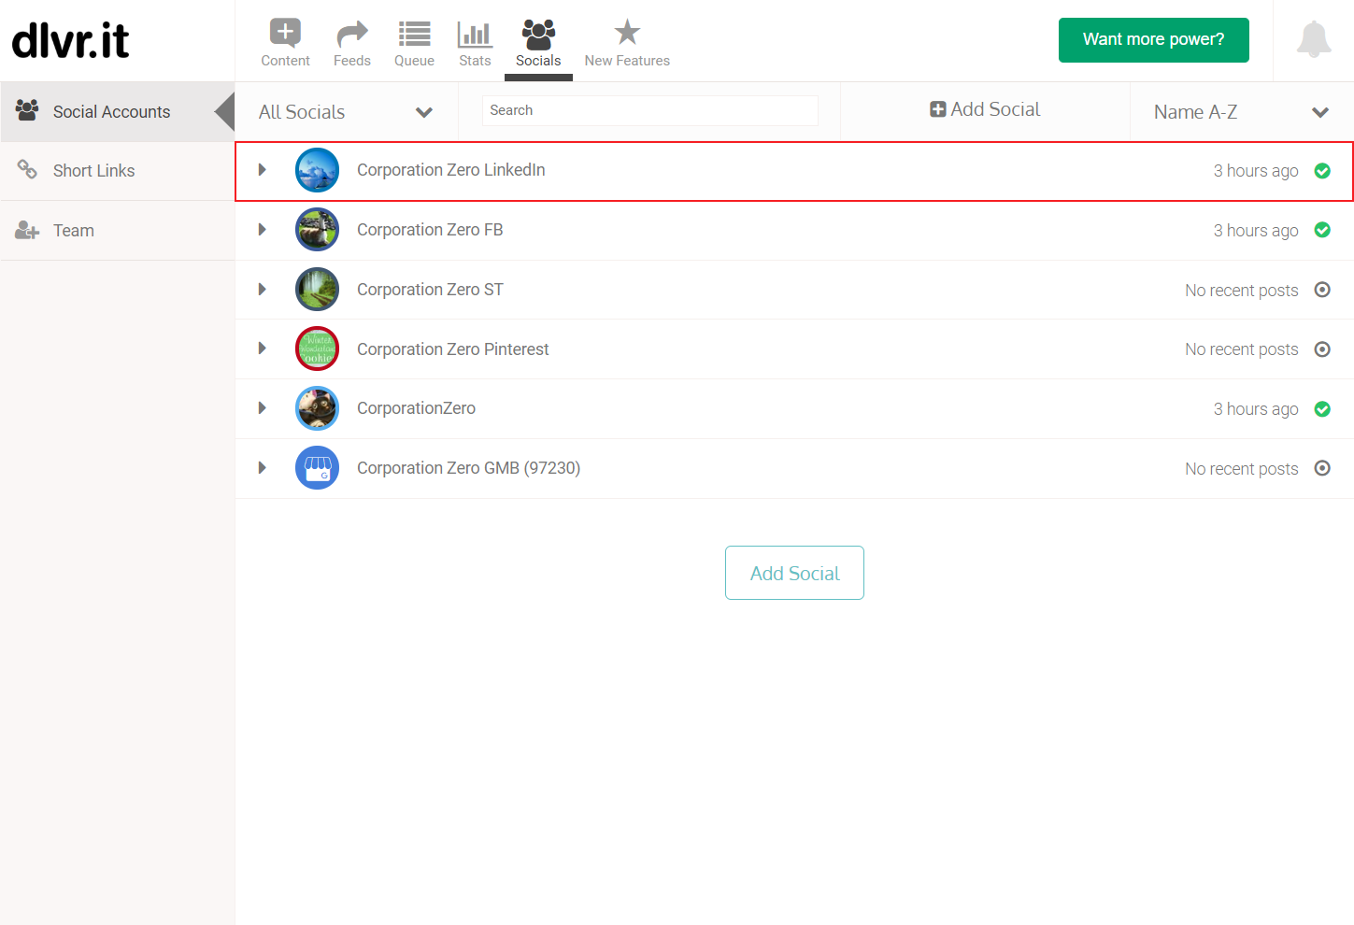This screenshot has width=1354, height=925.
Task: Click '3 hours ago' on FB row
Action: click(x=1256, y=231)
